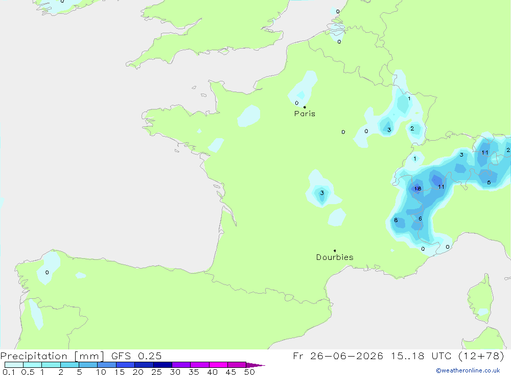Viewport: 511px width, 375px height.
Task: Select the 5 mm value on the map
Action: (x=489, y=183)
